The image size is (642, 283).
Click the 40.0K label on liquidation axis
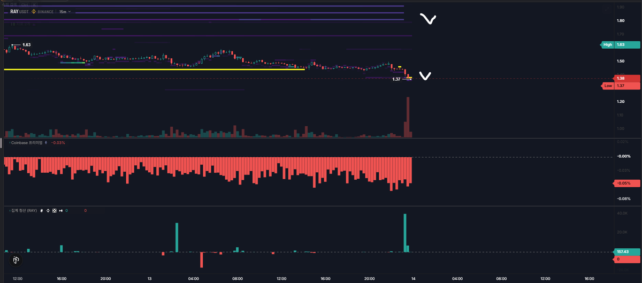[622, 214]
